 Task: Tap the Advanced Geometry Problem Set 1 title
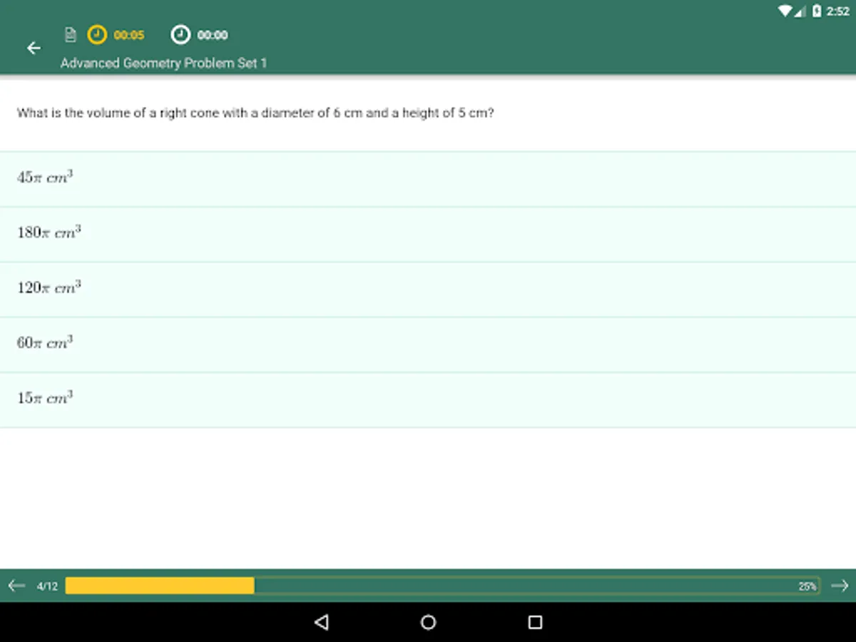(x=163, y=63)
